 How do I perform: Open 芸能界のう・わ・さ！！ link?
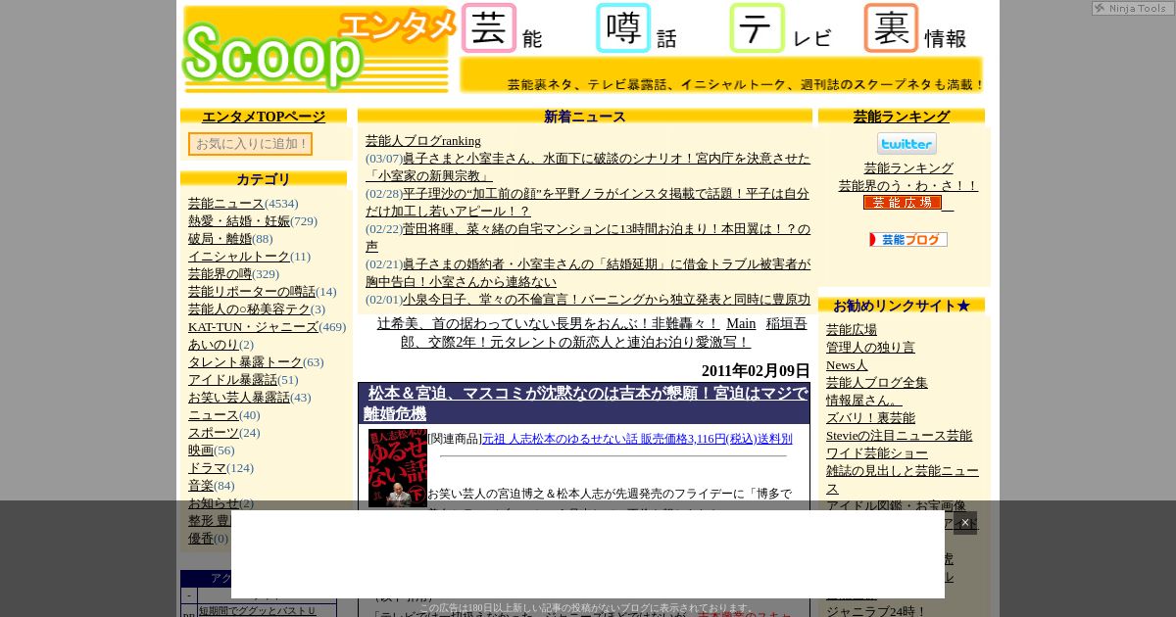pos(908,186)
